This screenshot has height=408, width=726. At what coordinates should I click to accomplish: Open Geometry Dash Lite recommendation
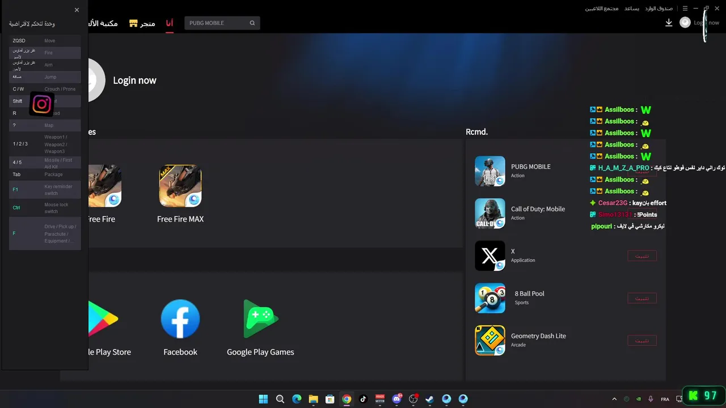[x=490, y=341]
